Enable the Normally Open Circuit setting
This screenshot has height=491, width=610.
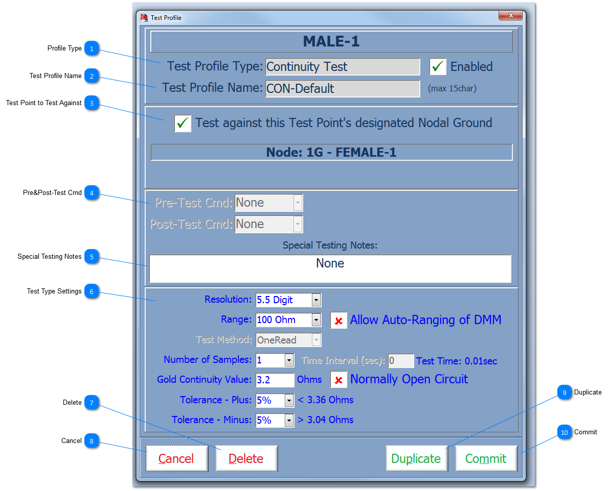click(x=339, y=379)
